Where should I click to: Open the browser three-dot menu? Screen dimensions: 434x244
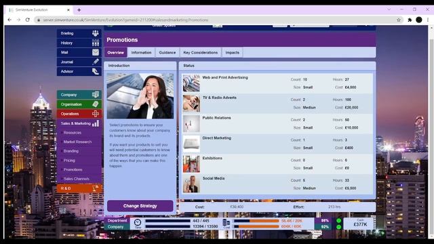428,20
